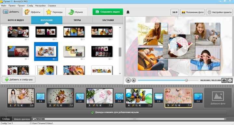Mute sound on slide 4
234x125 pixels.
[140, 105]
